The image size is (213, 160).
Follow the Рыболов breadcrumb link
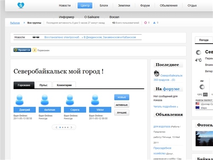pos(15,23)
